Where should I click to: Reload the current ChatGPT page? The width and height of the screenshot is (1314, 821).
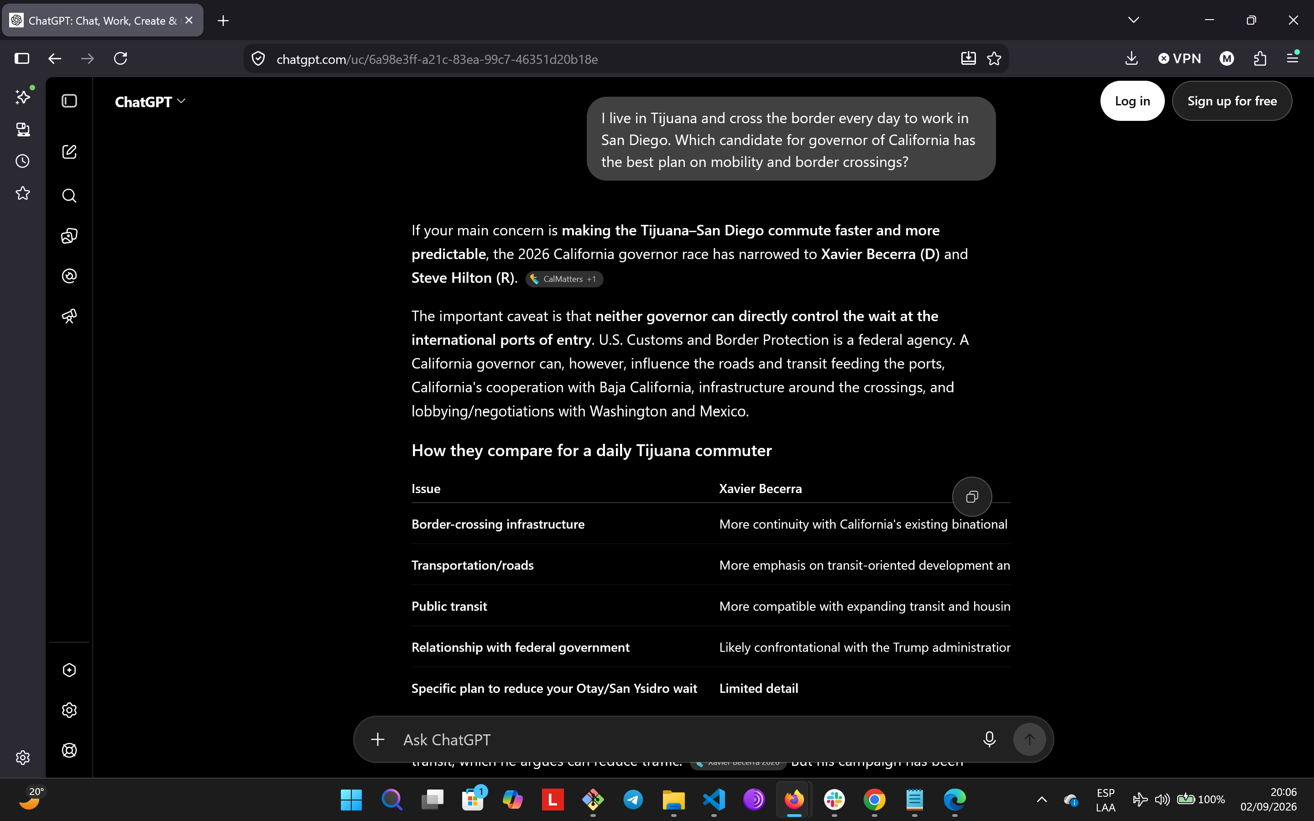pyautogui.click(x=120, y=59)
